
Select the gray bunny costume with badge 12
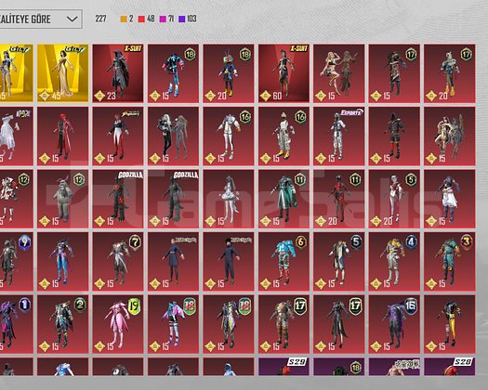[63, 199]
